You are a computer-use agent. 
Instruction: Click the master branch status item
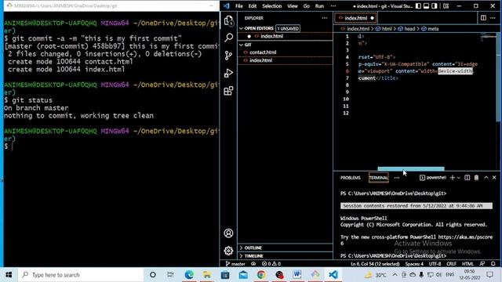(x=235, y=264)
